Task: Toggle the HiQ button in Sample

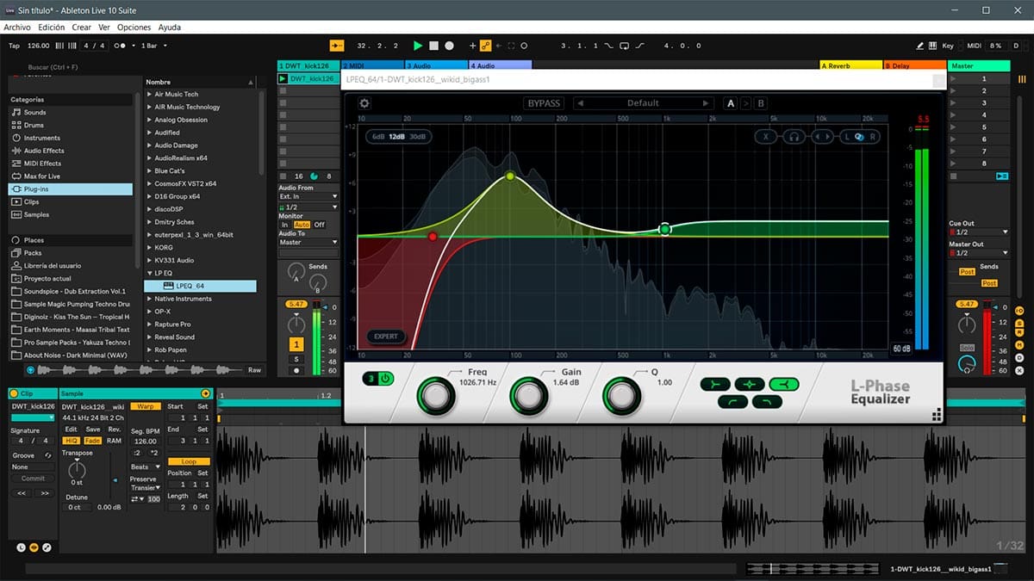Action: point(72,441)
